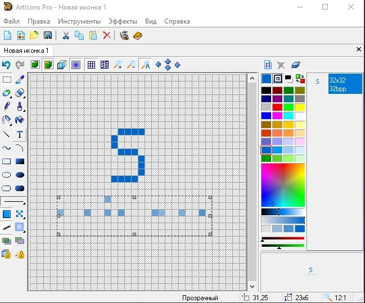
Task: Open the Эффекты menu
Action: coord(123,21)
